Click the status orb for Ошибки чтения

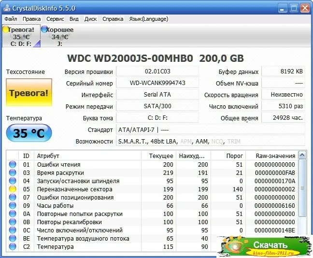[x=13, y=164]
